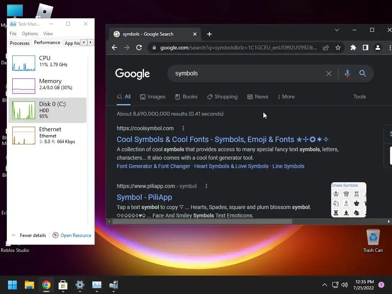Screen dimensions: 392x294
Task: Open the notification badge in the tray
Action: (381, 285)
